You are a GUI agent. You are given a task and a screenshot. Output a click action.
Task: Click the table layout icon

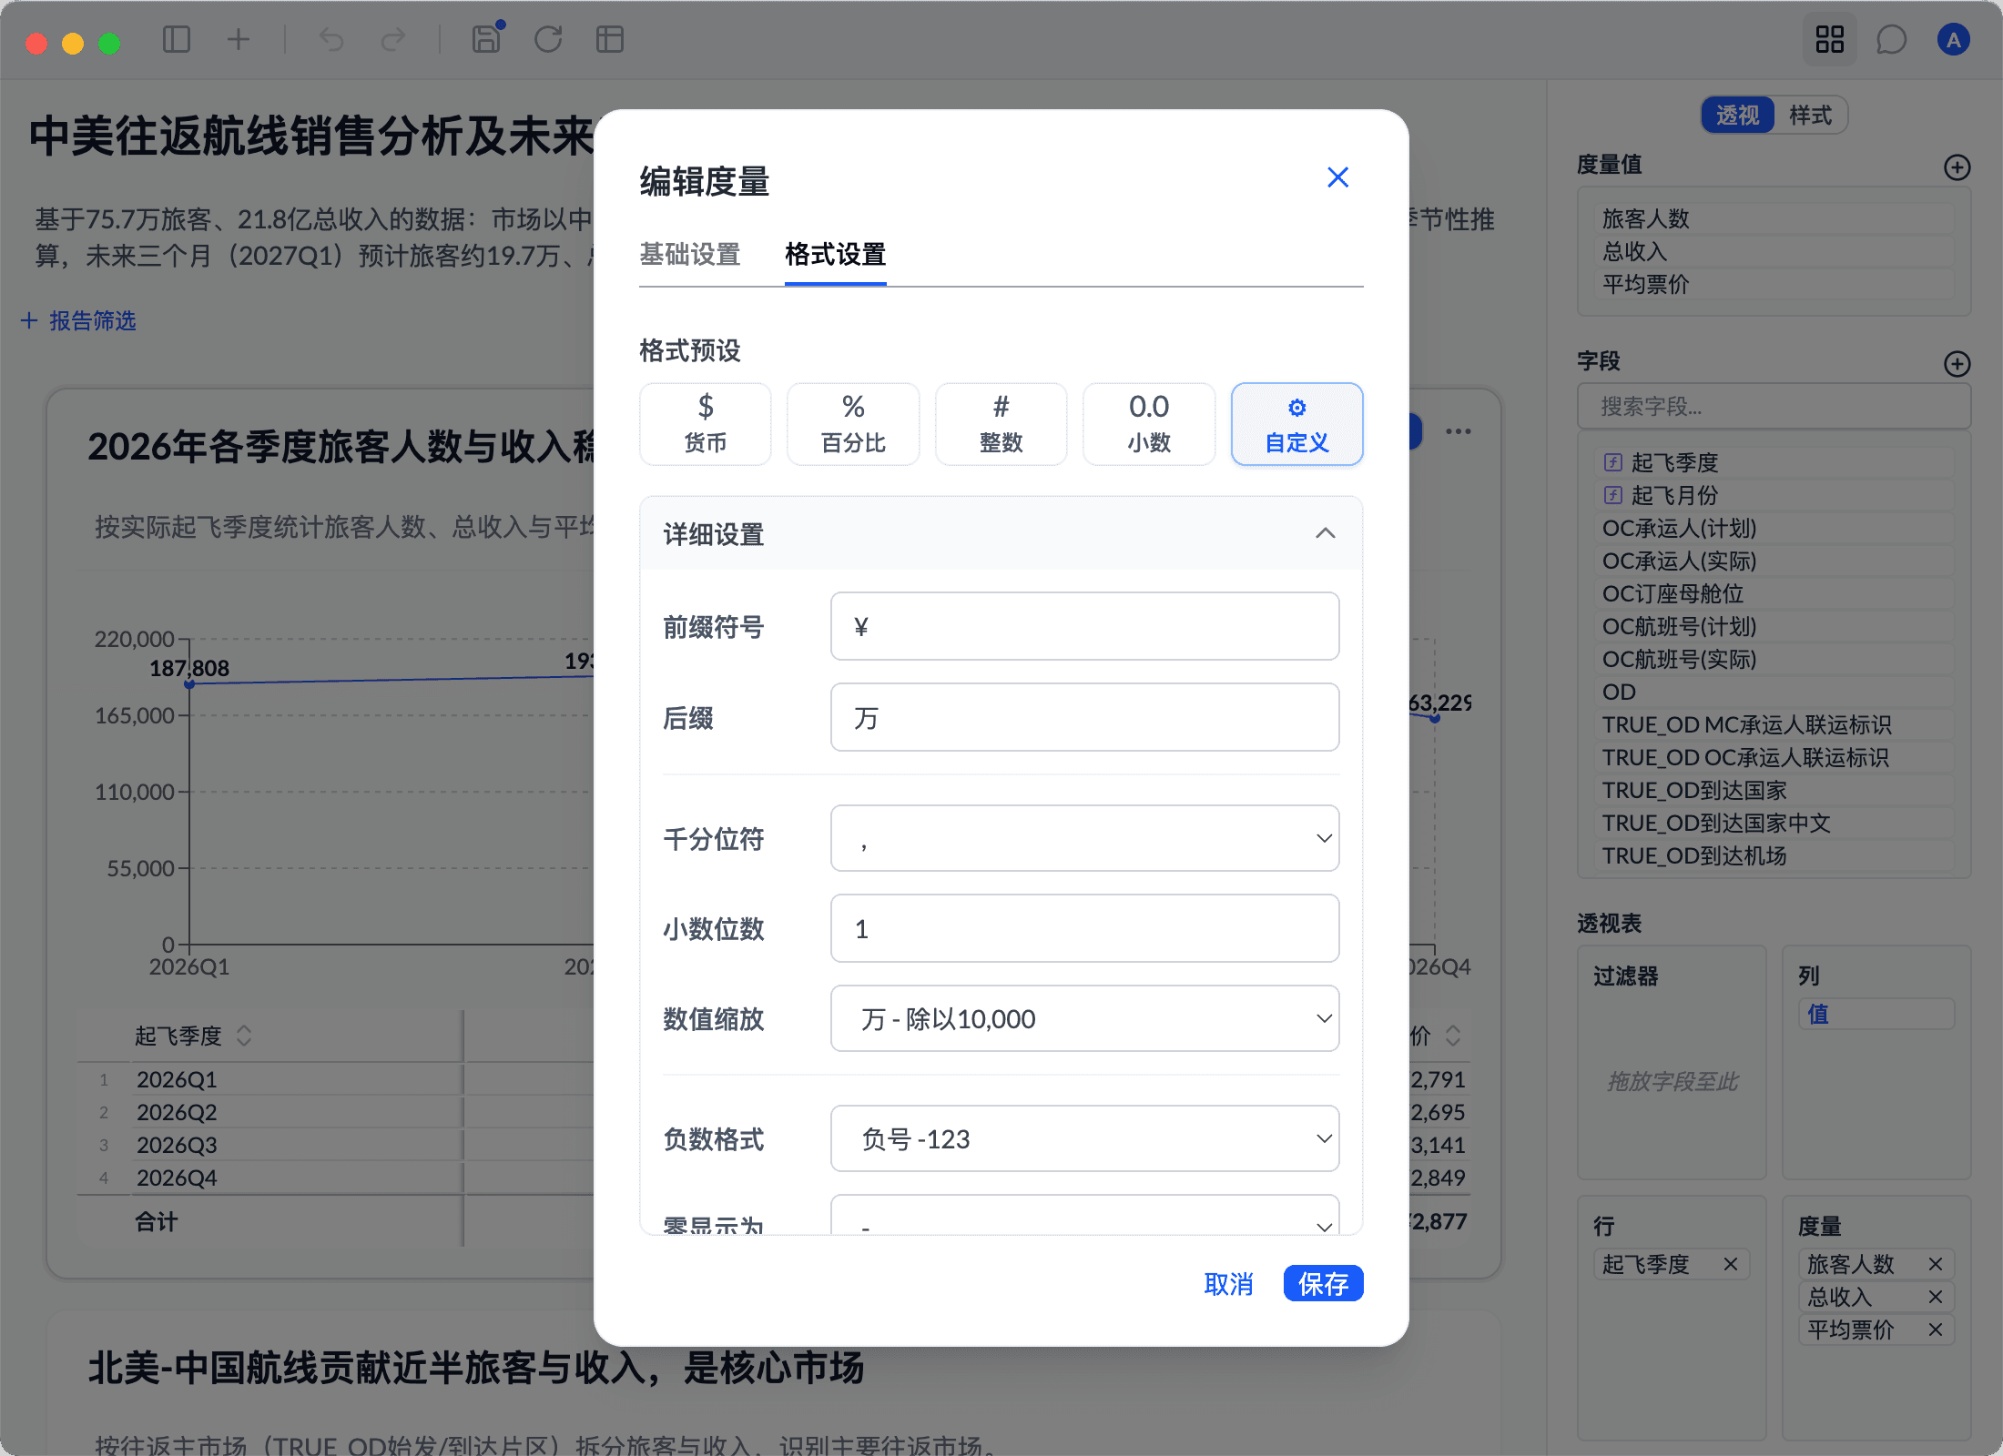pyautogui.click(x=610, y=39)
